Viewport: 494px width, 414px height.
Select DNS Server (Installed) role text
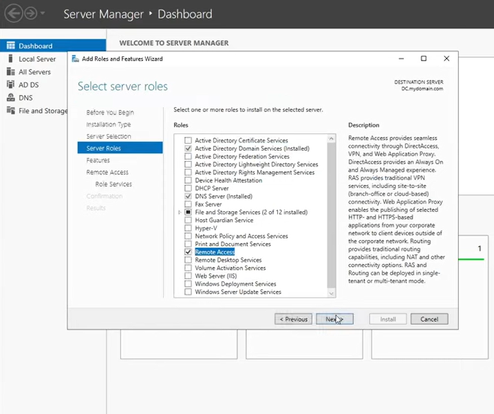pyautogui.click(x=224, y=196)
